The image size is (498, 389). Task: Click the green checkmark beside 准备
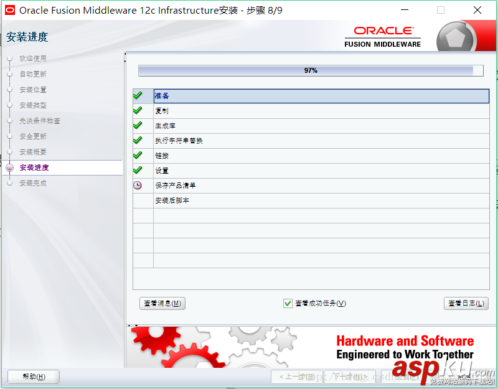pos(138,95)
